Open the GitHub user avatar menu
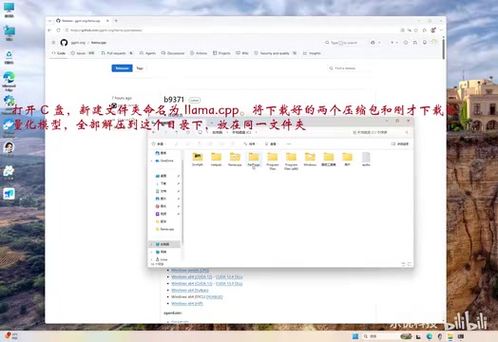 [x=434, y=42]
